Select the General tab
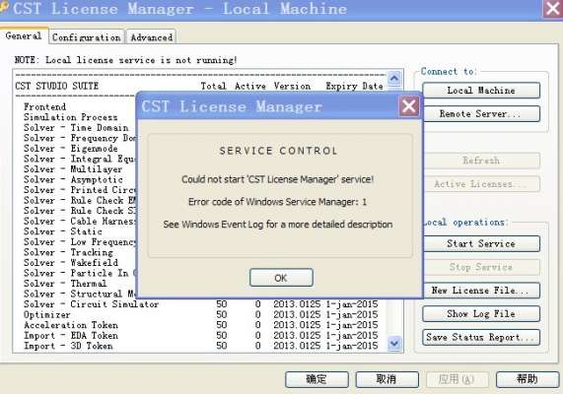563x394 pixels. point(24,35)
